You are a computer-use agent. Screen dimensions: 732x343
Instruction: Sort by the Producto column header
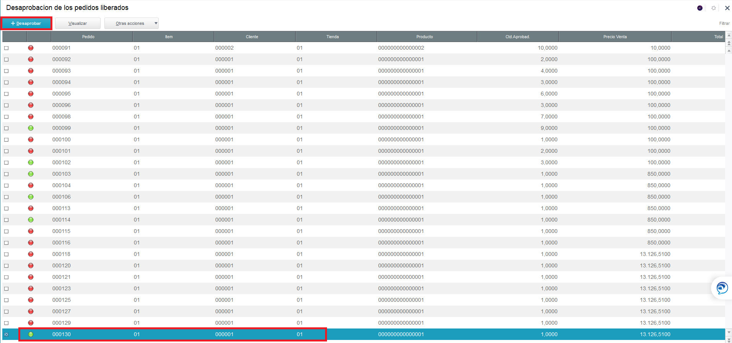pos(427,37)
